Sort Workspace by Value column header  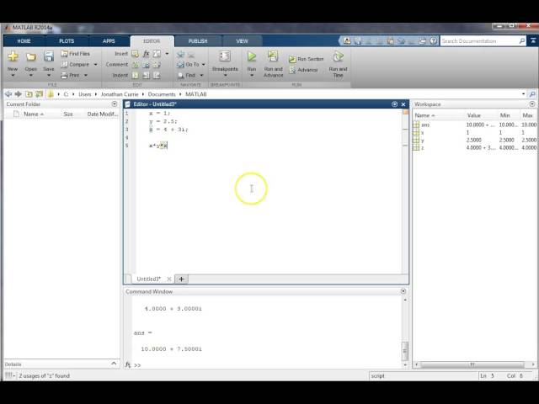tap(473, 115)
